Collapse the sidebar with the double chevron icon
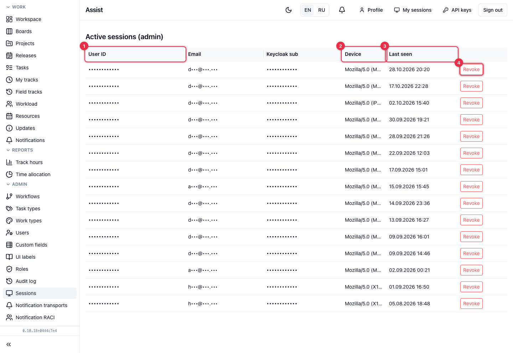513x353 pixels. point(9,344)
